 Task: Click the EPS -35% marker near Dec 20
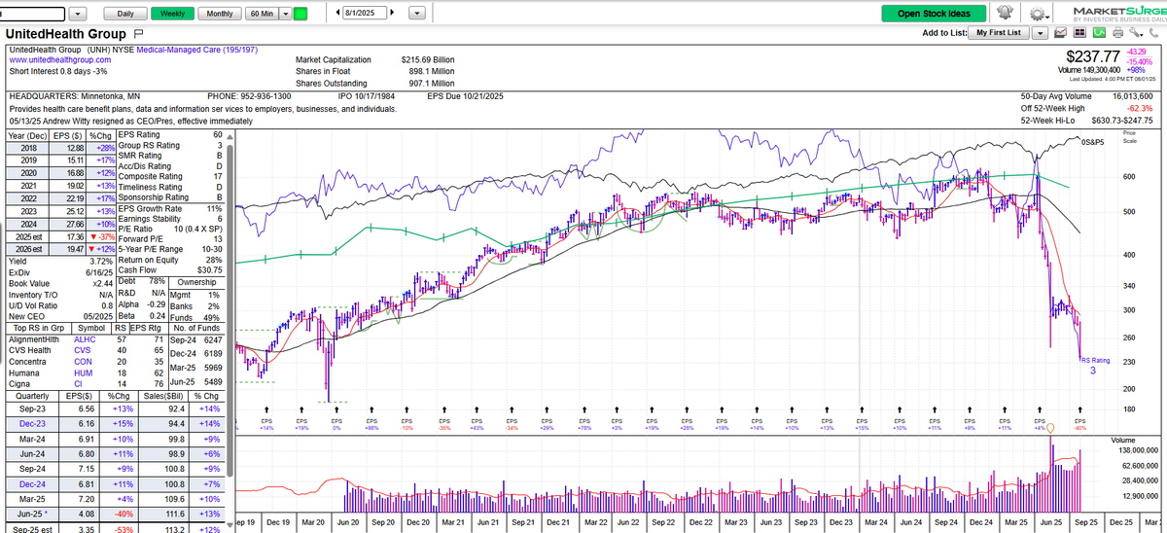pyautogui.click(x=444, y=424)
